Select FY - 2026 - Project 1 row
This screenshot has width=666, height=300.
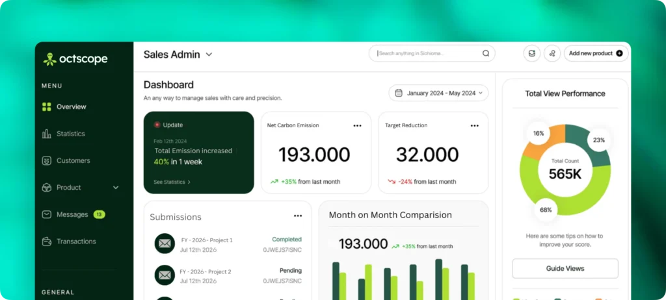click(x=228, y=244)
